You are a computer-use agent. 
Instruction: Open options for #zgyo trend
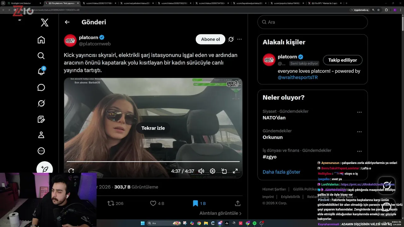click(359, 151)
